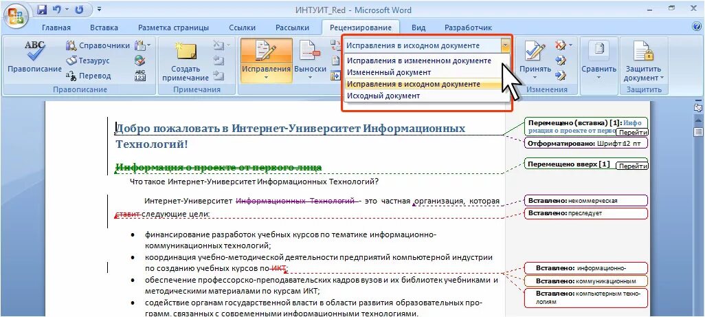Viewport: 705px width, 317px height.
Task: Go to the previous comment icon
Action: tap(219, 61)
